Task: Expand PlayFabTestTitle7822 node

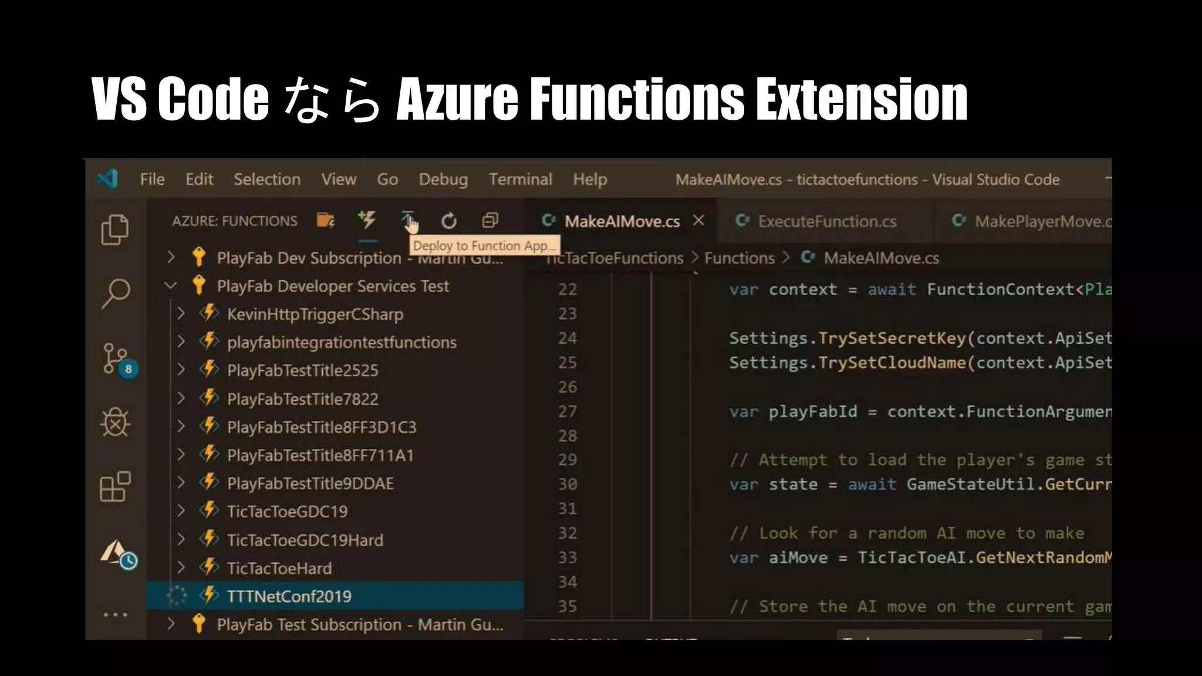Action: (x=181, y=398)
